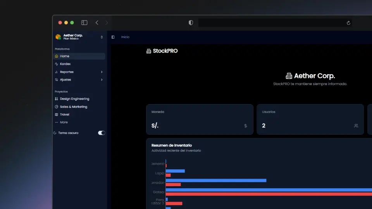Click the dollar icon in Moneda card
372x209 pixels.
click(246, 126)
